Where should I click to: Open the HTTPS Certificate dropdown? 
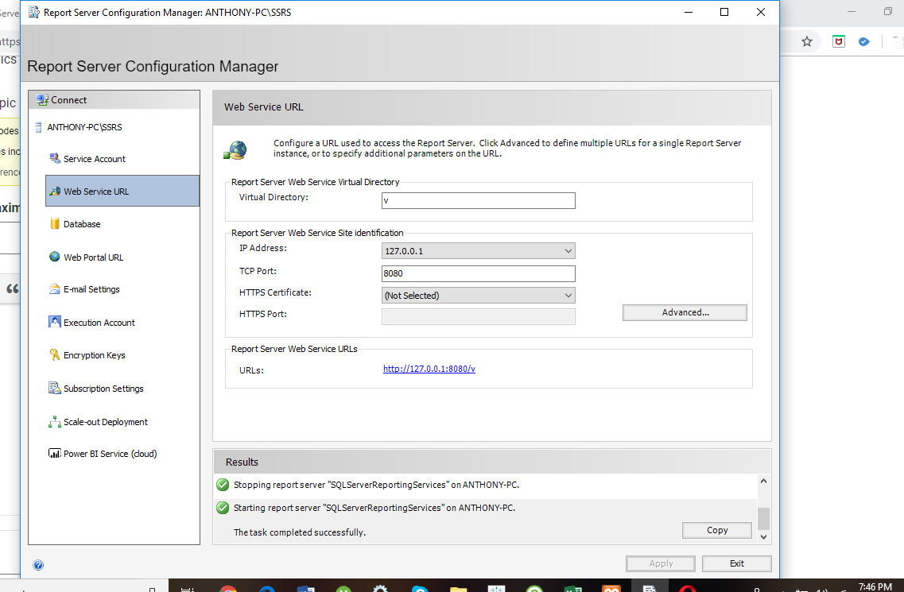(479, 295)
